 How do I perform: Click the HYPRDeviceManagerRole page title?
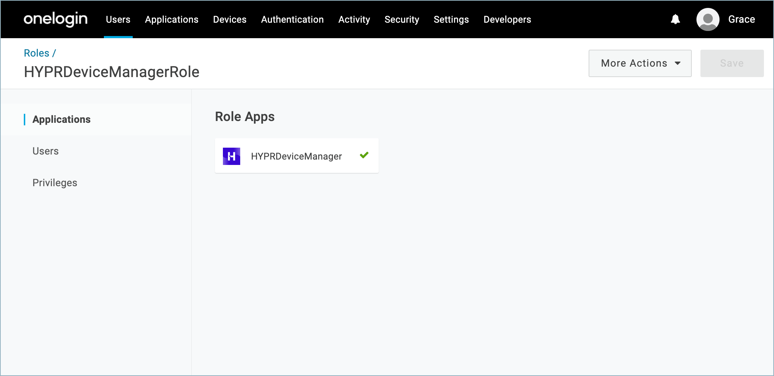111,72
